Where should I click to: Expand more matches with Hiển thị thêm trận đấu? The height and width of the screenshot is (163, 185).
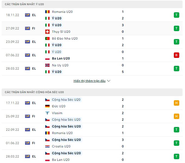[89, 81]
